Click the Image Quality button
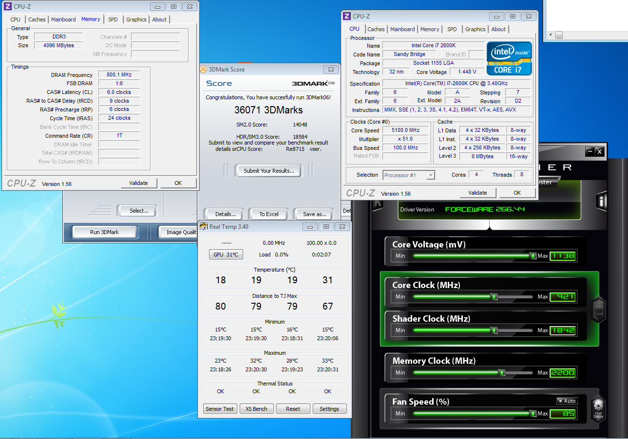Screen dimensions: 628x439 point(178,232)
